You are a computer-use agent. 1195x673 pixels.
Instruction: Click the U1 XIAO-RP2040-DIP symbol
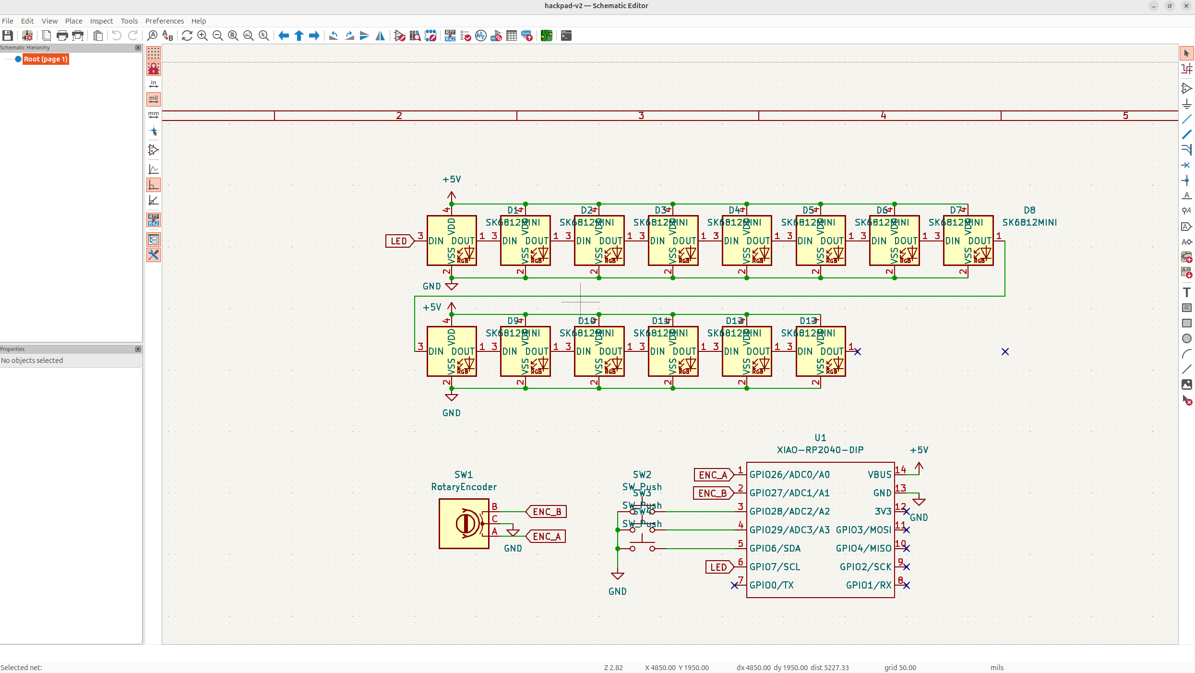click(820, 530)
